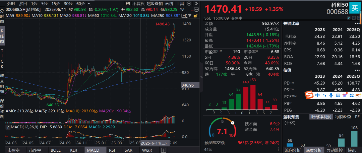Open 工具 tools menu
The image size is (362, 153).
coord(180,4)
